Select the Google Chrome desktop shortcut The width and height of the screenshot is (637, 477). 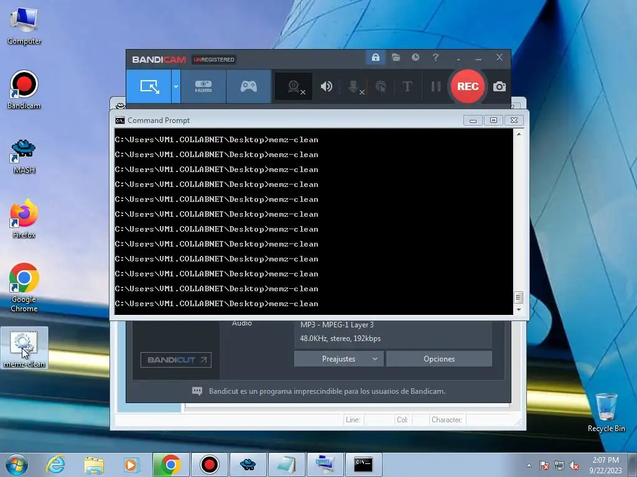(x=24, y=288)
